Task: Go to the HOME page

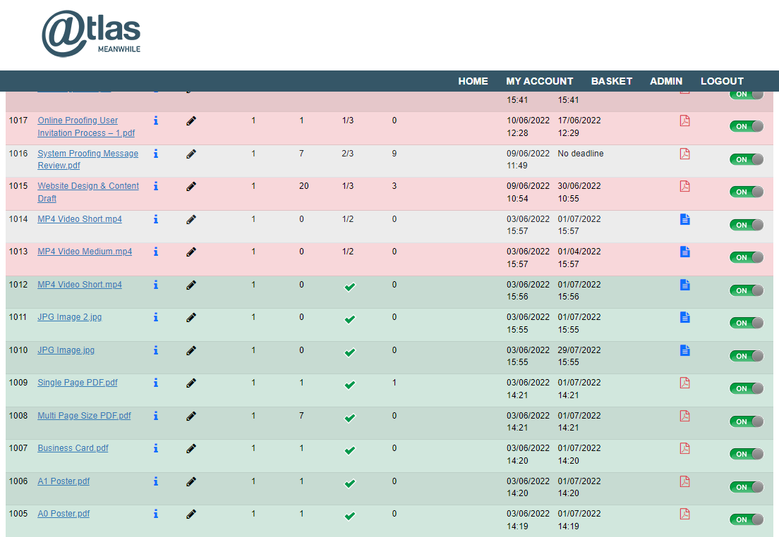Action: [473, 81]
